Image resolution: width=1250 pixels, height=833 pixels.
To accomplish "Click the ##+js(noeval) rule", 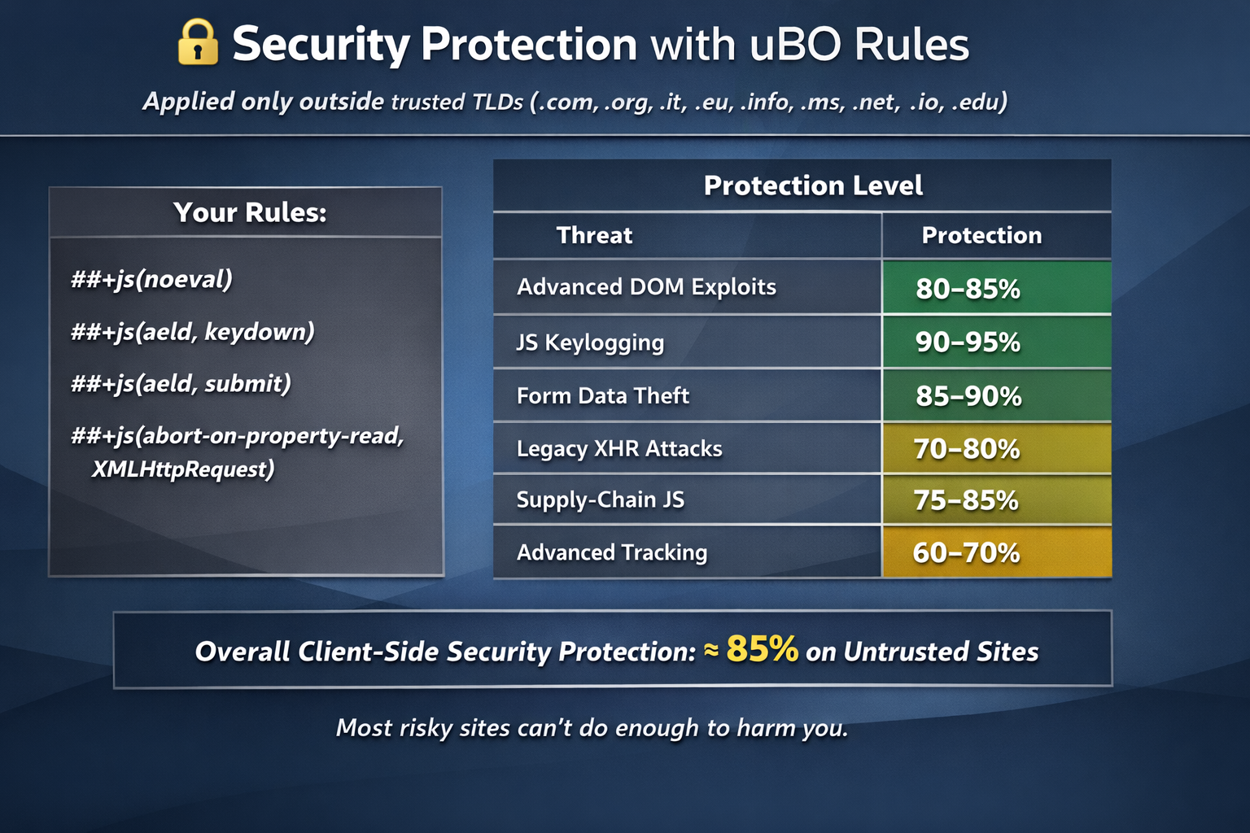I will click(151, 279).
